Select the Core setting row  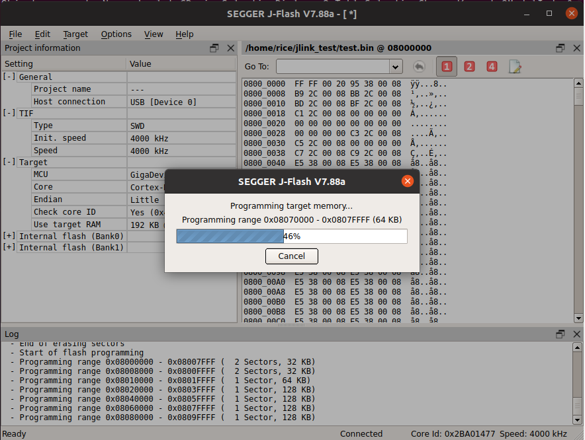tap(99, 187)
